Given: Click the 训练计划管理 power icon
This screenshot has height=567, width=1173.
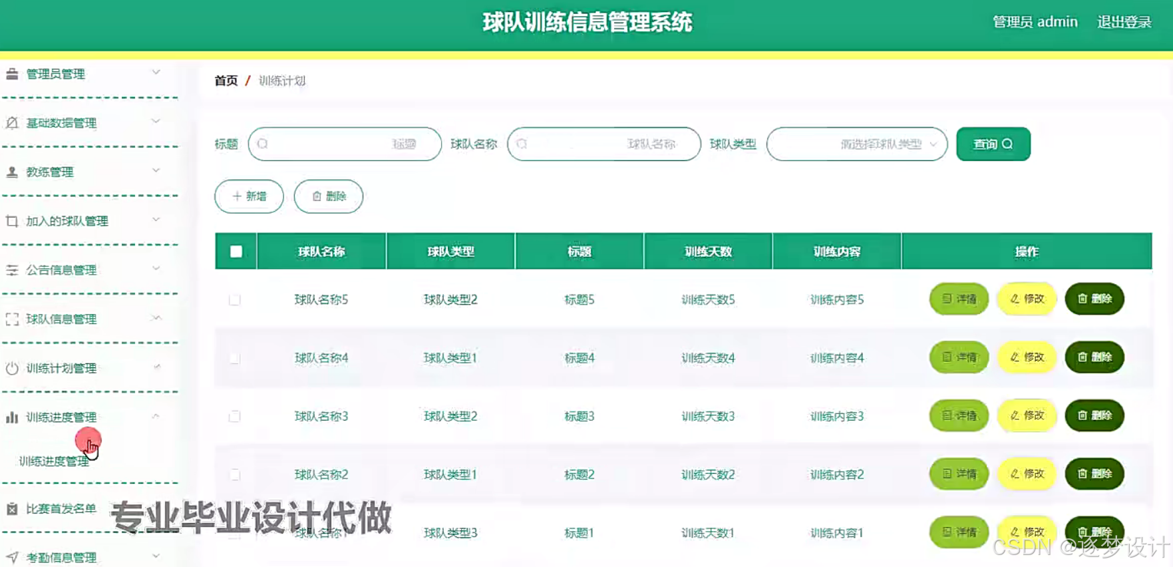Looking at the screenshot, I should tap(12, 368).
